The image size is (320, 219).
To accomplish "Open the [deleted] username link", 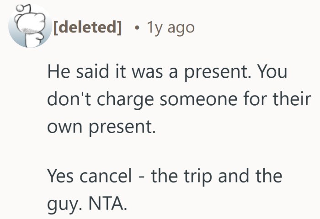I will tap(87, 28).
